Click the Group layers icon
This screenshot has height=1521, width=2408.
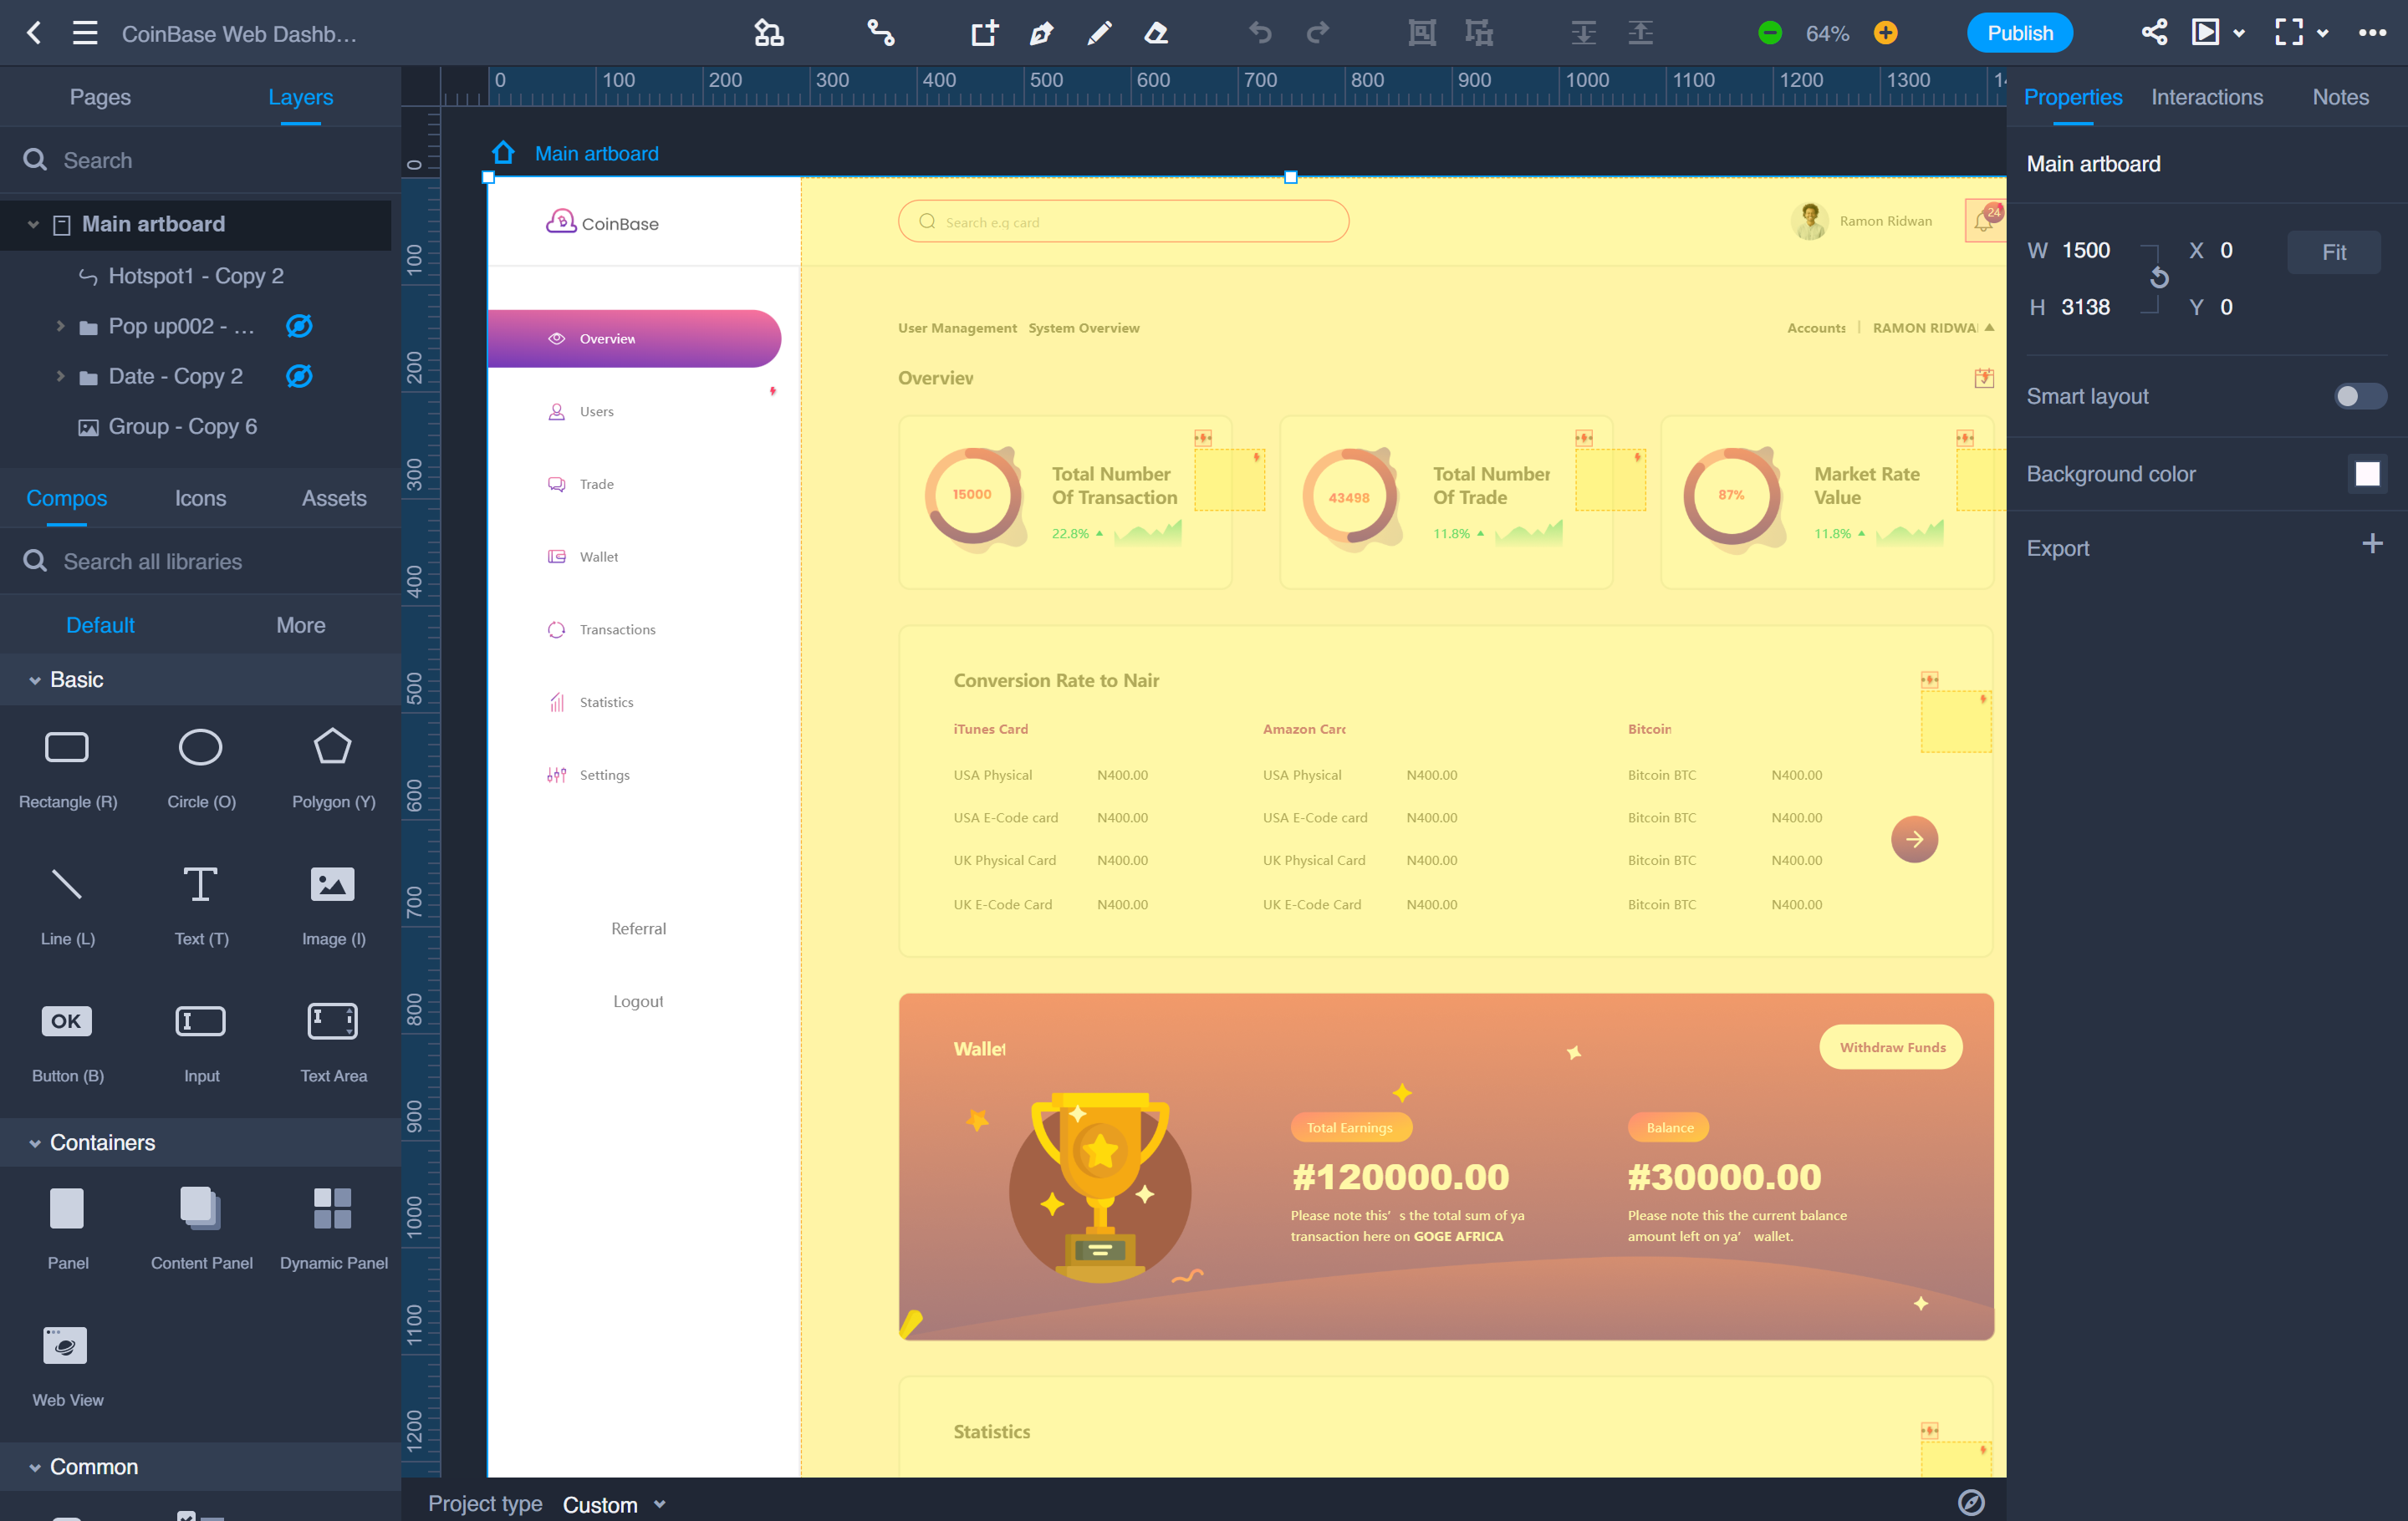point(1421,33)
